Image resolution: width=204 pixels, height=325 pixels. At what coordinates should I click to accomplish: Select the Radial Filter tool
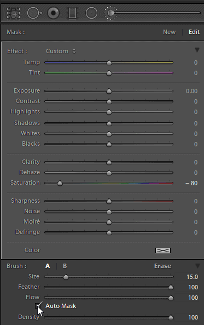click(91, 13)
